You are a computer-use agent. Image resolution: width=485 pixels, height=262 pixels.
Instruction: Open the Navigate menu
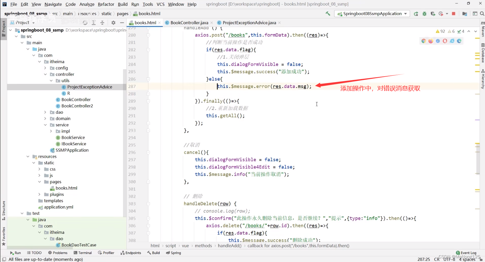click(x=53, y=4)
